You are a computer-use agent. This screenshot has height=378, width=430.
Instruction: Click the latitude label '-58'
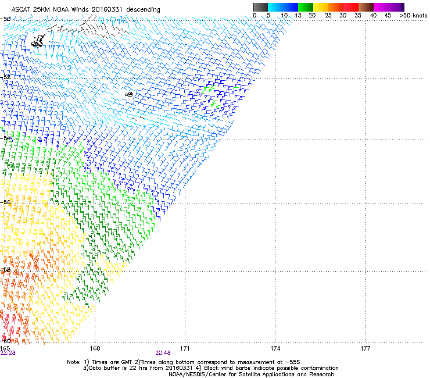click(x=5, y=270)
